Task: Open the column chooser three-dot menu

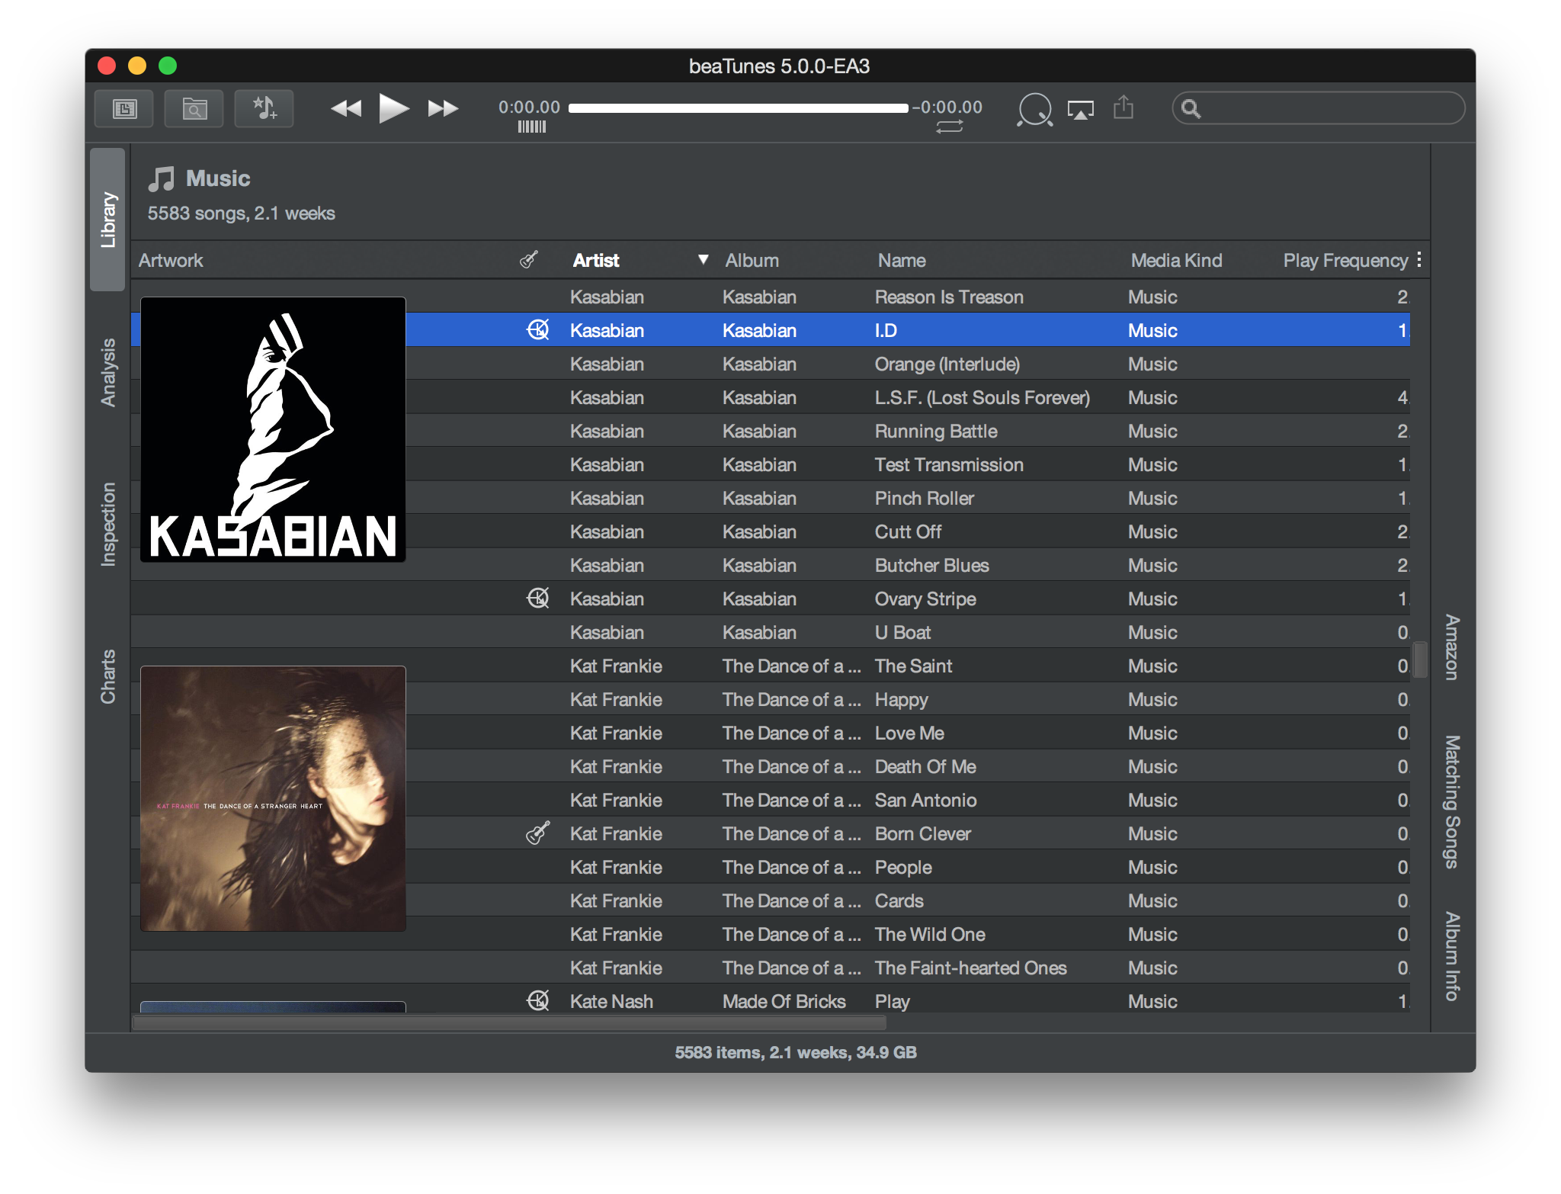Action: (x=1418, y=260)
